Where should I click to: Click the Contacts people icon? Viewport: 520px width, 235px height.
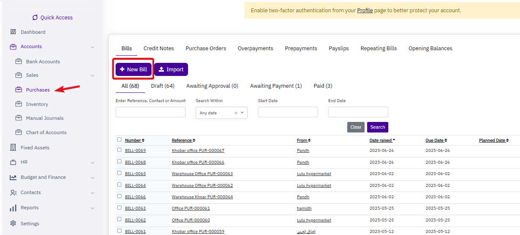tap(13, 192)
